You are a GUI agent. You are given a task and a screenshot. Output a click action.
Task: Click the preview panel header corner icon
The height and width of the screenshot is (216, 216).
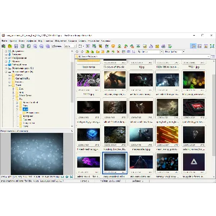(72, 131)
